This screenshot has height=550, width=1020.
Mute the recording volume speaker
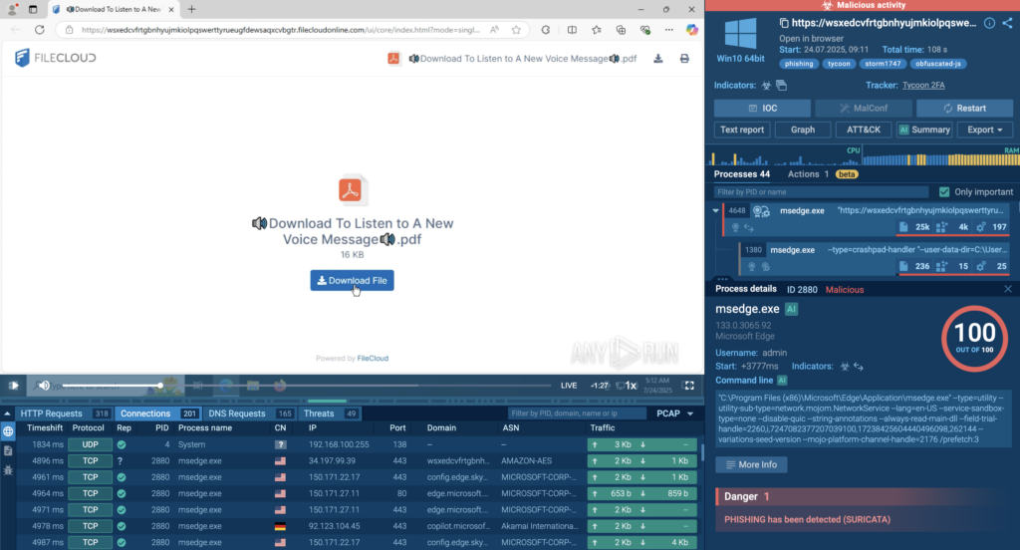pyautogui.click(x=43, y=385)
